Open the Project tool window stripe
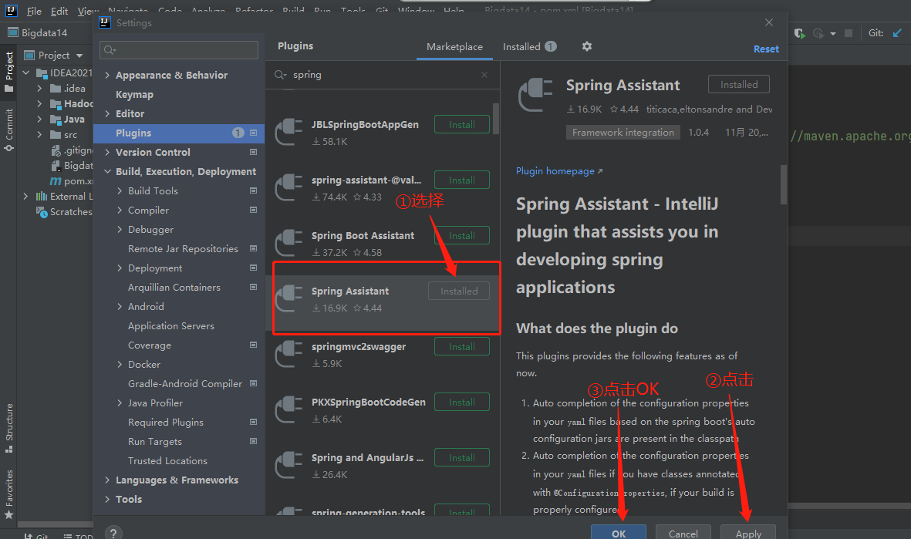 click(x=8, y=72)
